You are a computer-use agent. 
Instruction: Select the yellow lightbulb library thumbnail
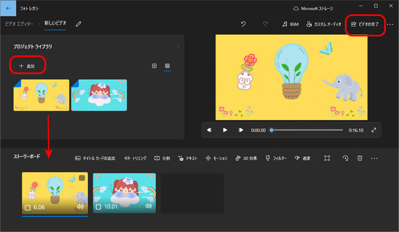coord(41,95)
